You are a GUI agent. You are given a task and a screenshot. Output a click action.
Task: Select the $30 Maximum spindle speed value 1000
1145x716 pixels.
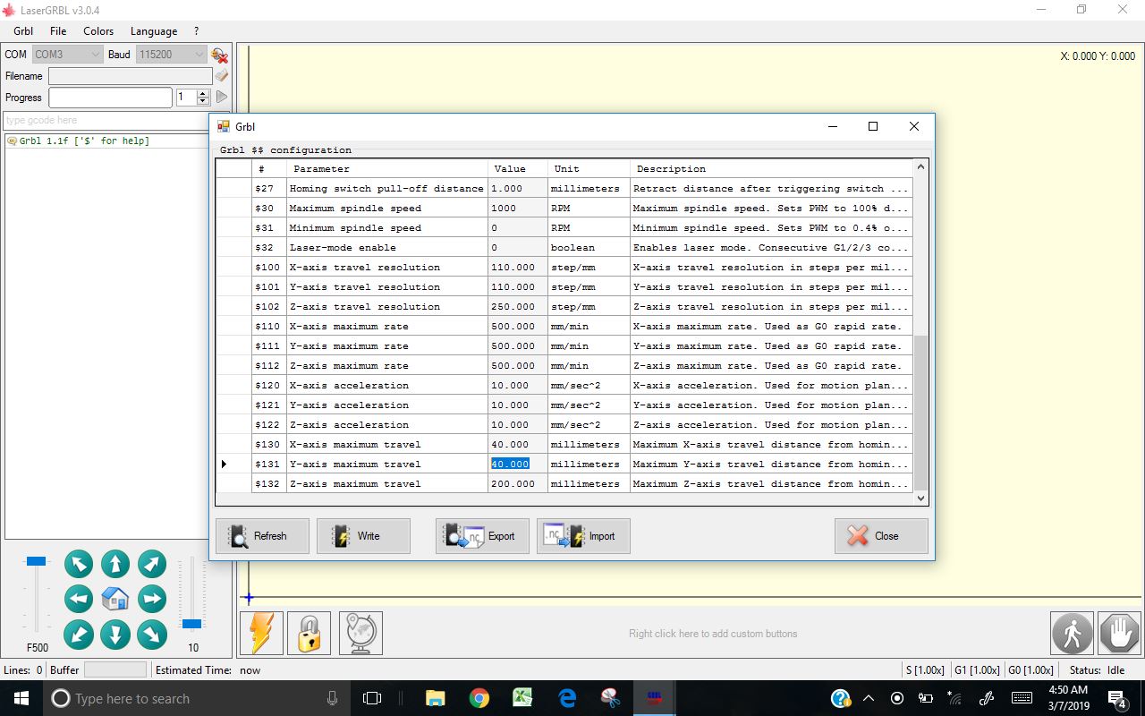click(517, 208)
